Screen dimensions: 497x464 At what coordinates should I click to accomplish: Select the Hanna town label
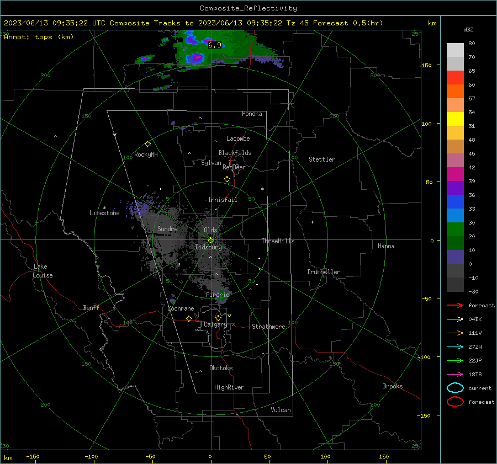(386, 246)
